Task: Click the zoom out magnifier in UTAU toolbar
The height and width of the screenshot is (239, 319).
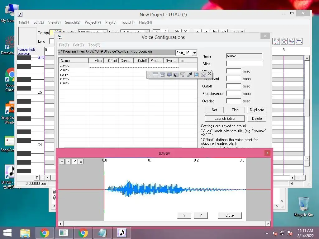Action: point(185,32)
